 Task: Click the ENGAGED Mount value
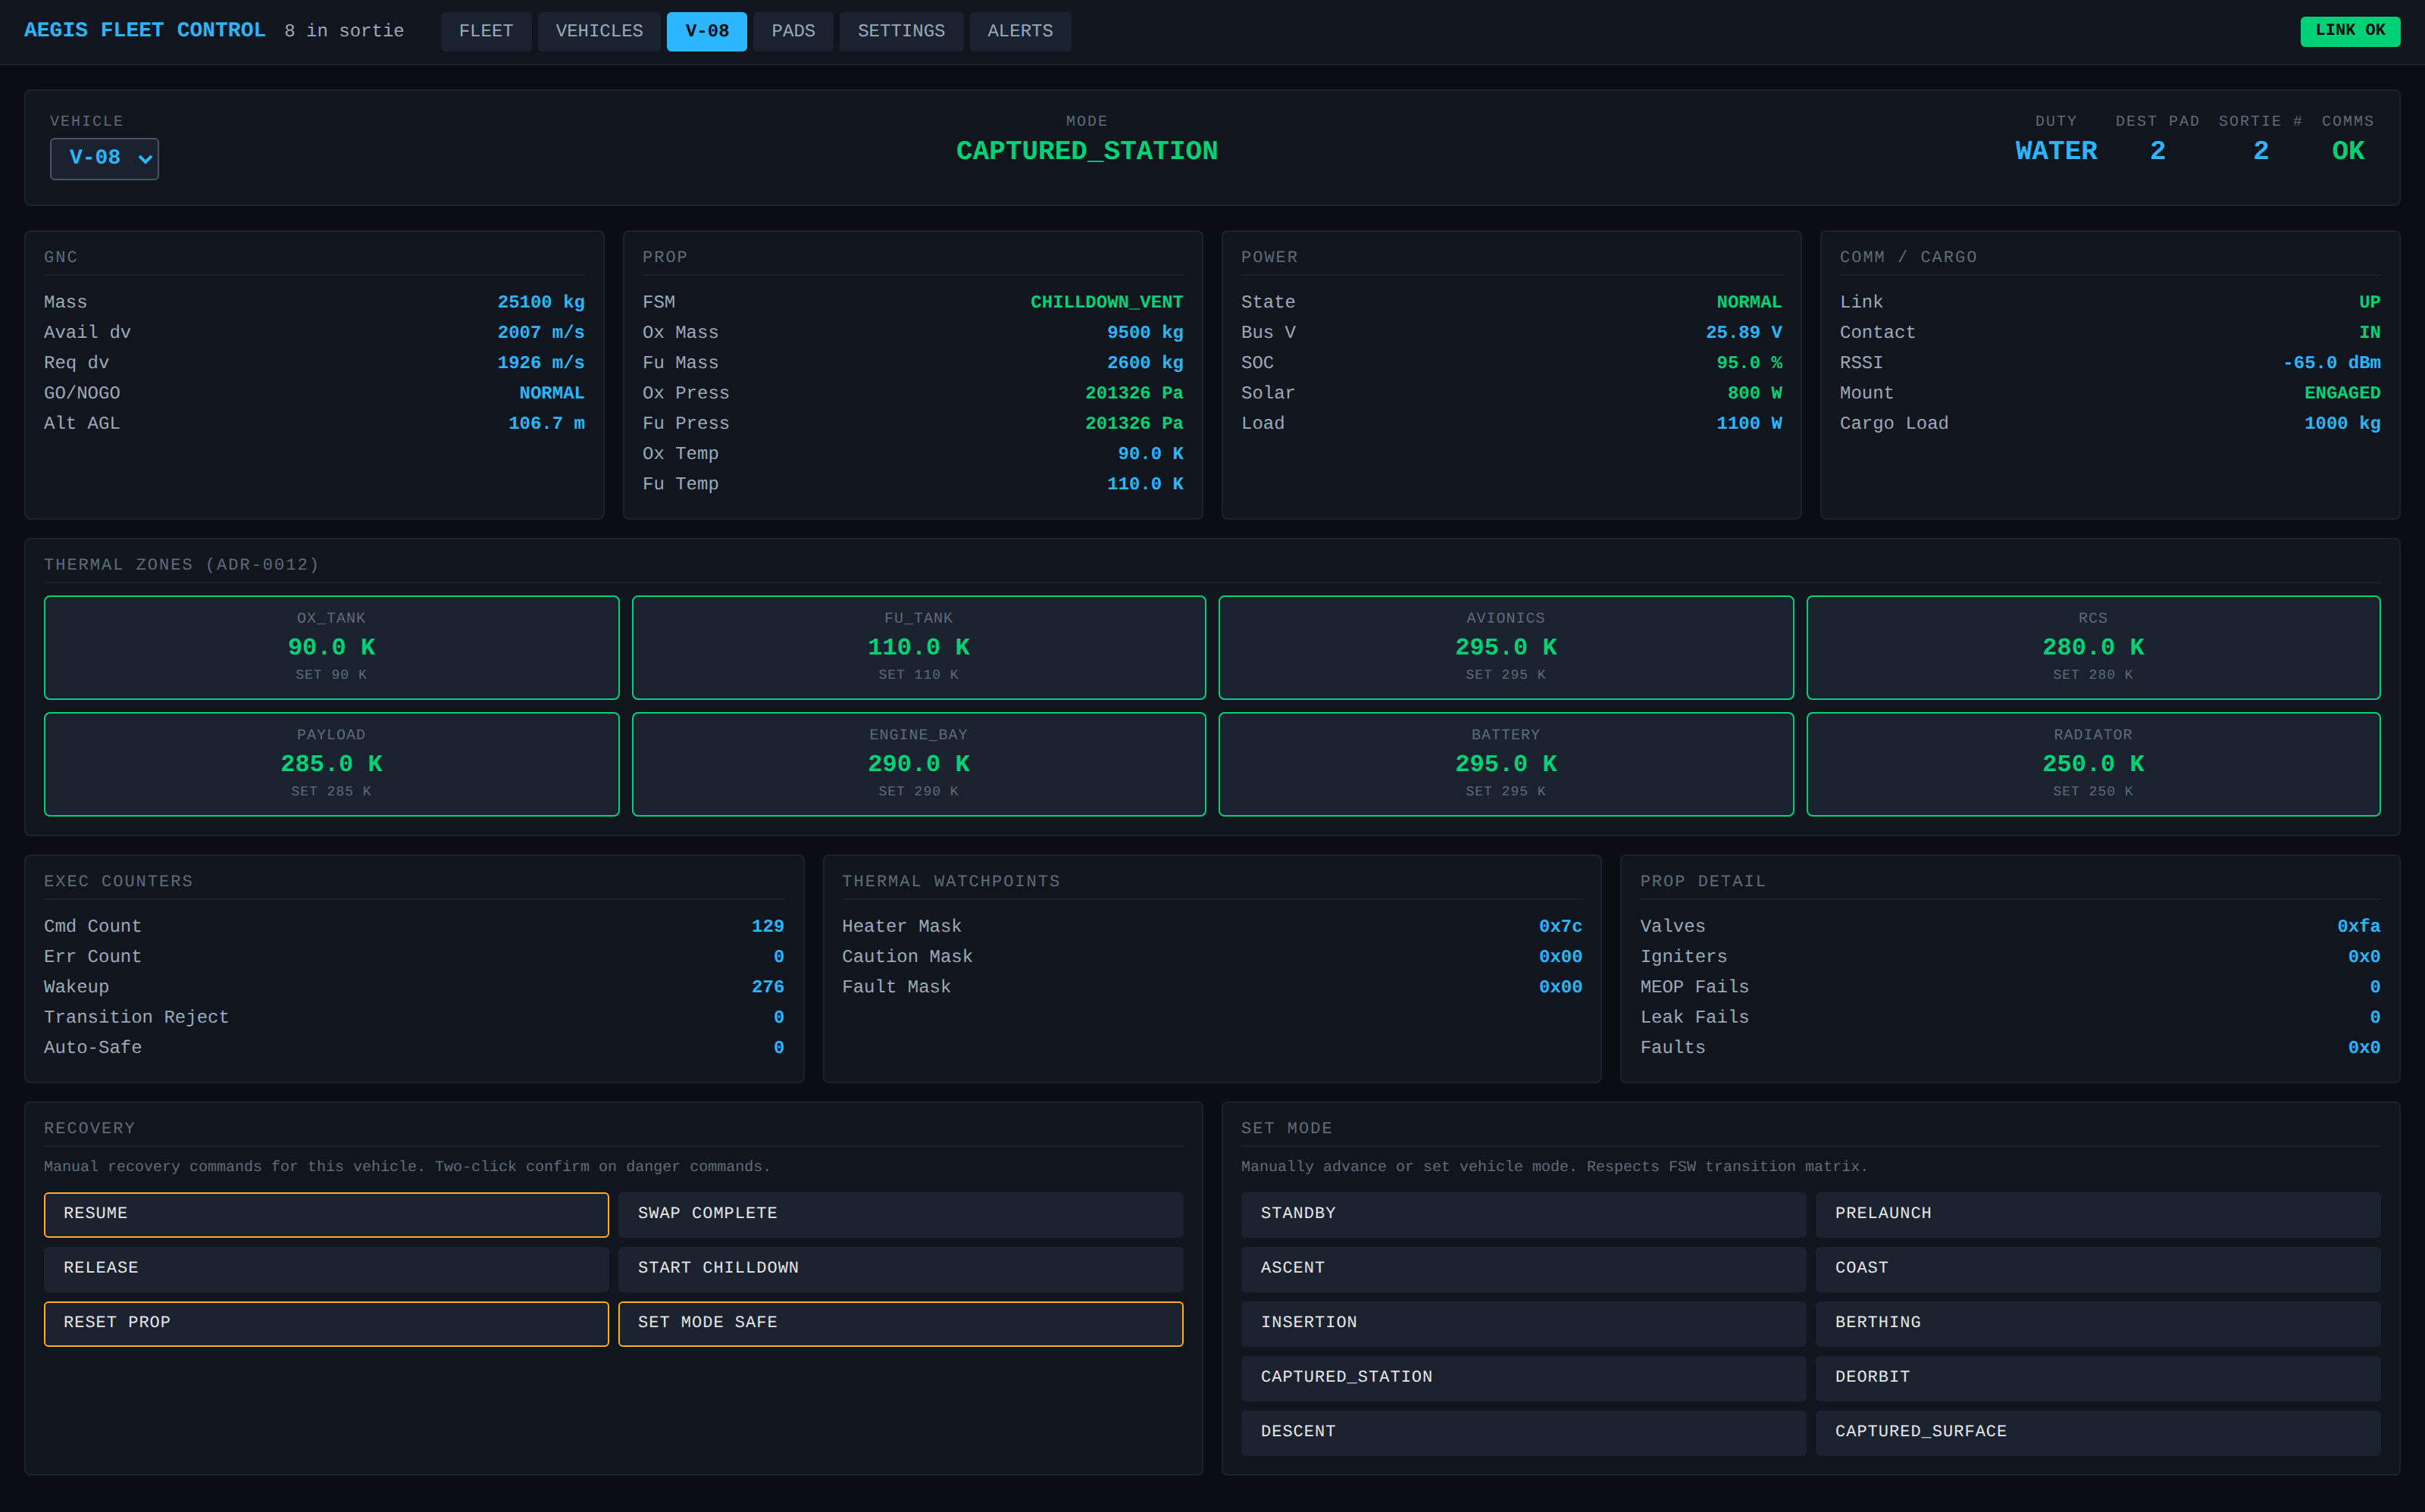tap(2342, 393)
